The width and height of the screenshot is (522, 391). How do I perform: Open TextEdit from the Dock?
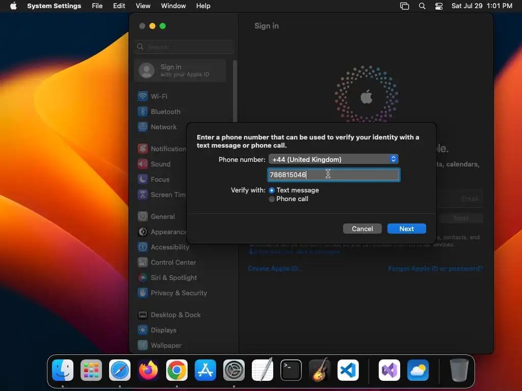(x=263, y=370)
